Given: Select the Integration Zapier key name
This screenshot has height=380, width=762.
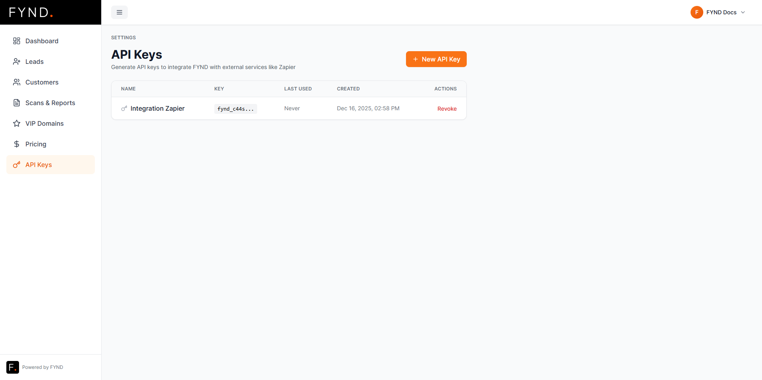Looking at the screenshot, I should point(158,108).
